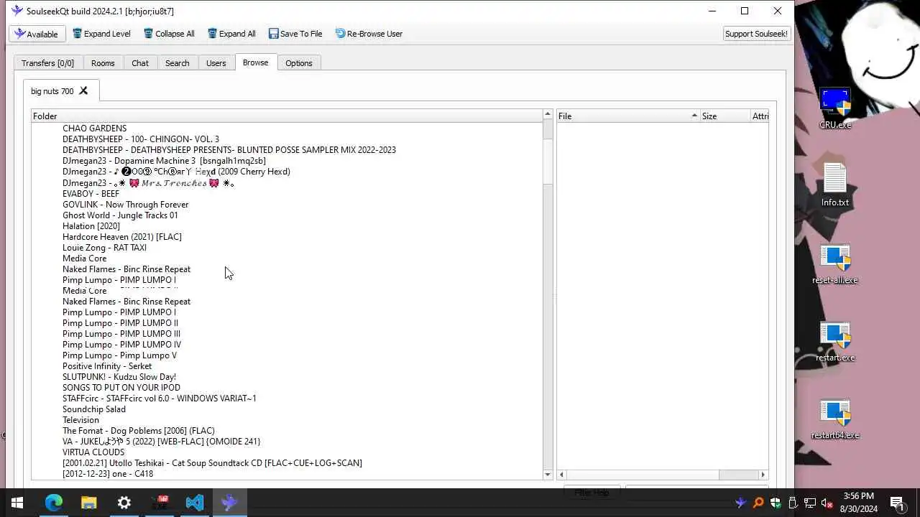Open the Transfers [0/0] tab
Image resolution: width=920 pixels, height=517 pixels.
pyautogui.click(x=47, y=63)
